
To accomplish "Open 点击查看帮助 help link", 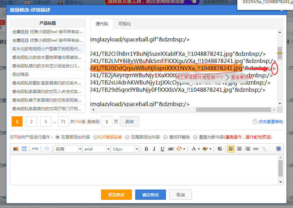I will (270, 121).
